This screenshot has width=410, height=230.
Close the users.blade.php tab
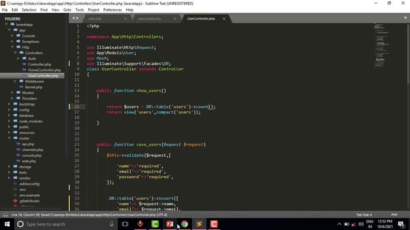pyautogui.click(x=174, y=19)
